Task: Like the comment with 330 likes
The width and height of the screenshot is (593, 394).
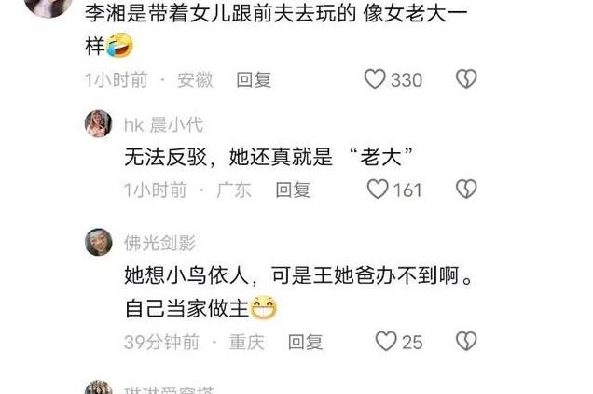Action: pyautogui.click(x=375, y=78)
